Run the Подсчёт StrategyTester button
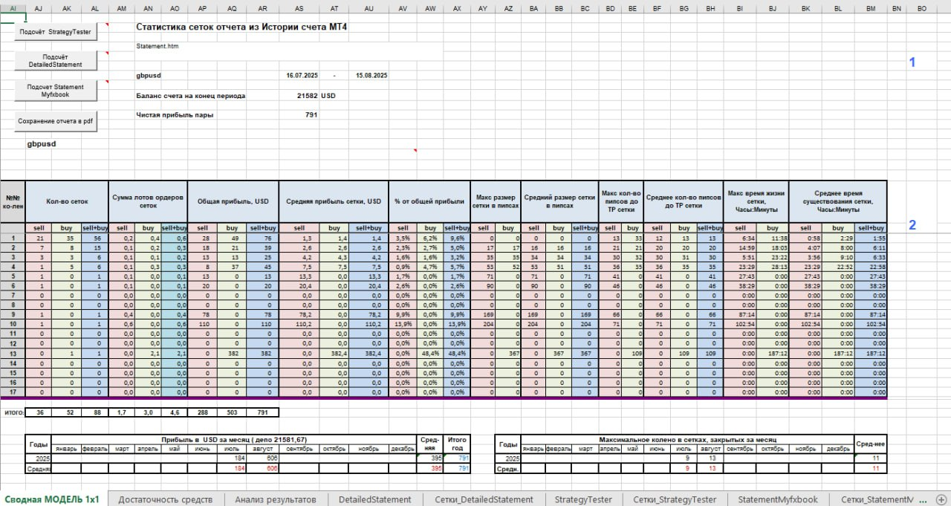Image resolution: width=951 pixels, height=506 pixels. click(56, 32)
